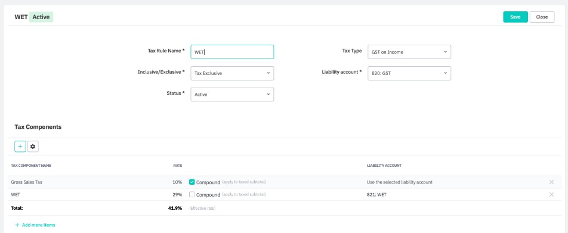
Task: Remove the Gross Sales Tax row
Action: coord(551,182)
